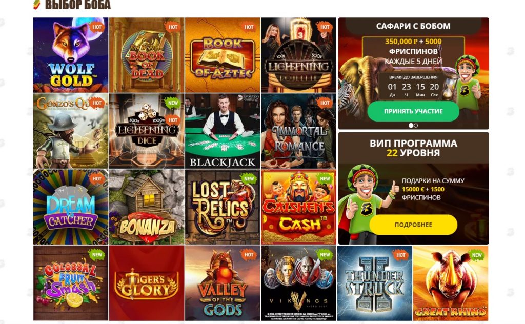Open the Lost Relics game
525x324 pixels.
coord(223,207)
